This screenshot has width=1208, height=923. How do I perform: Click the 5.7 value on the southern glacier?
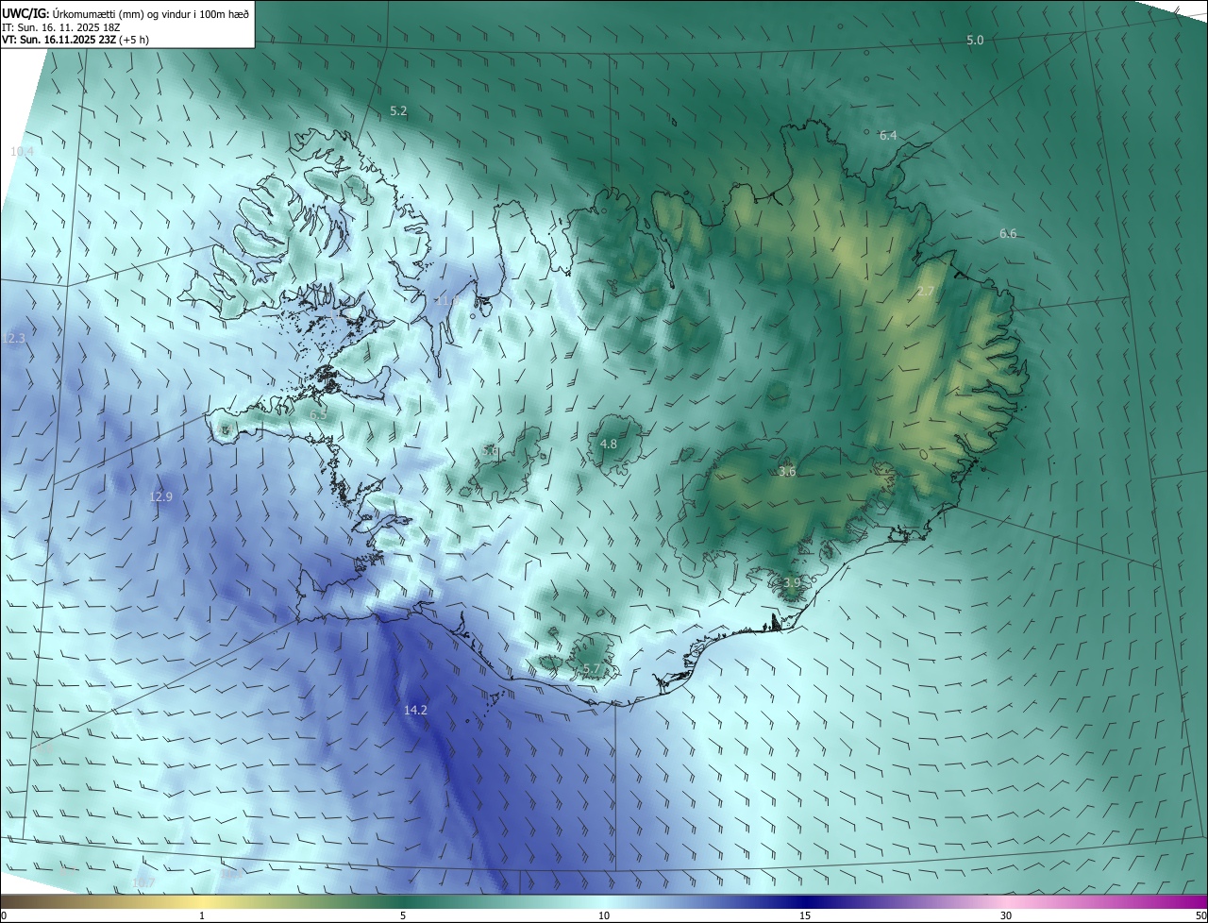(x=592, y=669)
